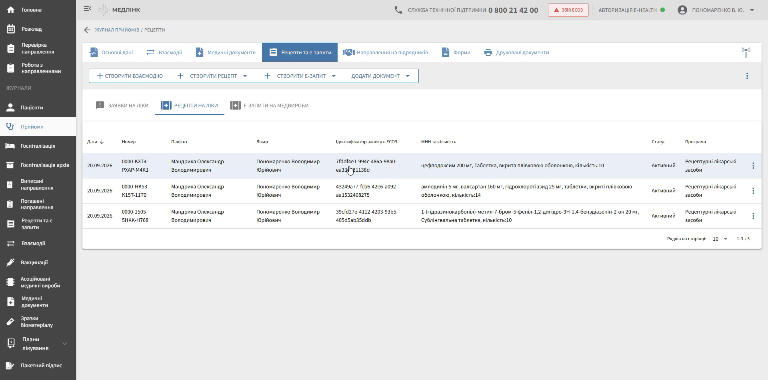This screenshot has width=768, height=380.
Task: Open rows-per-page dropdown showing 10
Action: pyautogui.click(x=720, y=239)
